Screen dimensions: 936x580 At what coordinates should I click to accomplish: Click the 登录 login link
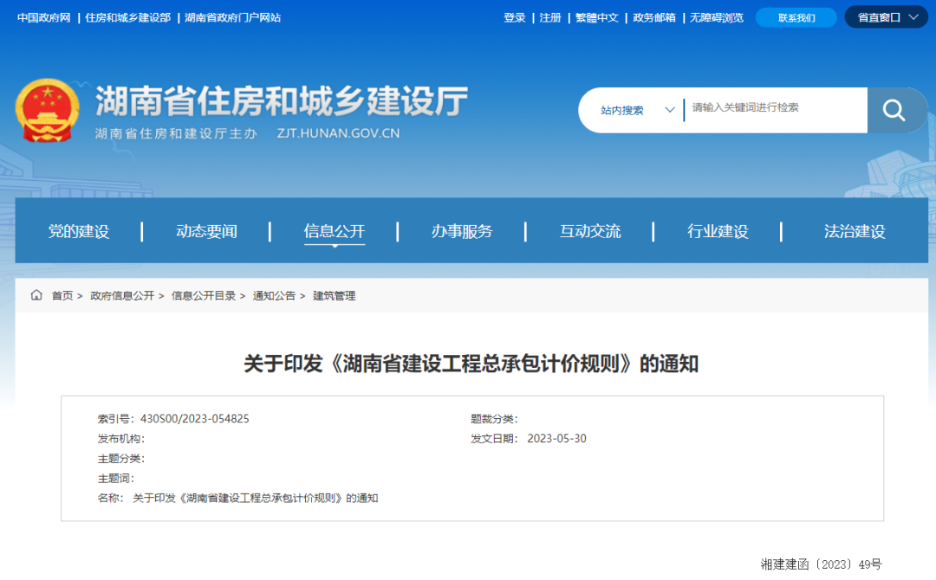point(515,17)
